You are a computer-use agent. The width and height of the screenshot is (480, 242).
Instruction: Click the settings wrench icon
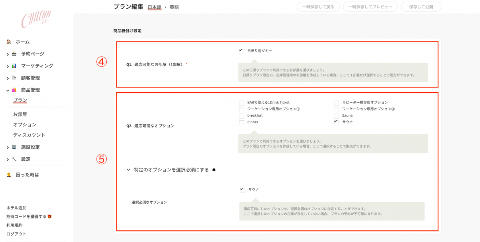(14, 159)
